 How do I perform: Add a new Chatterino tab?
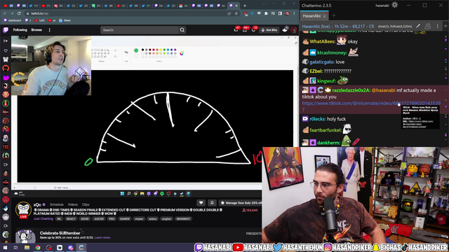coord(334,15)
